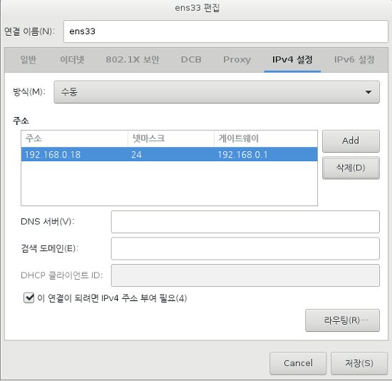Viewport: 392px width, 381px height.
Task: Select the IPv4 설정 tab
Action: tap(292, 60)
